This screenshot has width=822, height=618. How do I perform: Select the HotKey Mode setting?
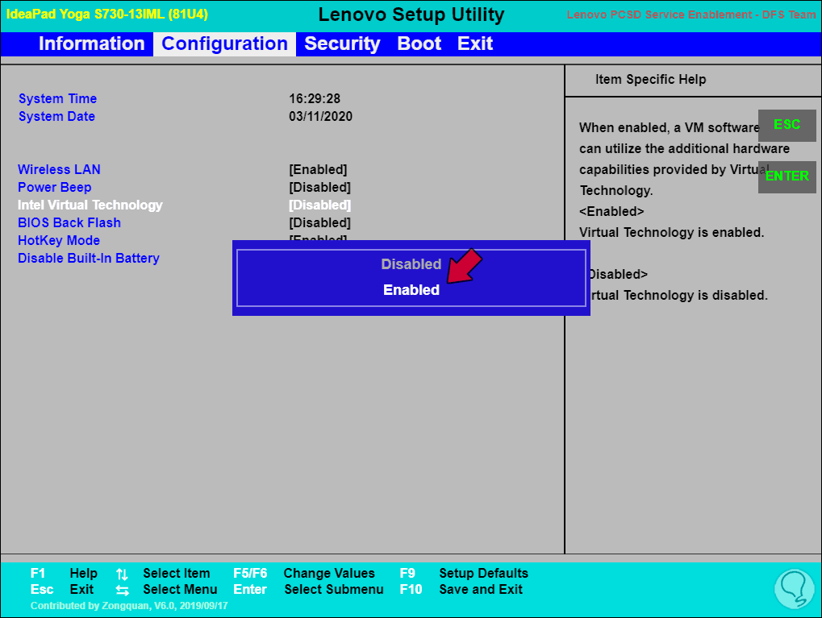coord(59,240)
